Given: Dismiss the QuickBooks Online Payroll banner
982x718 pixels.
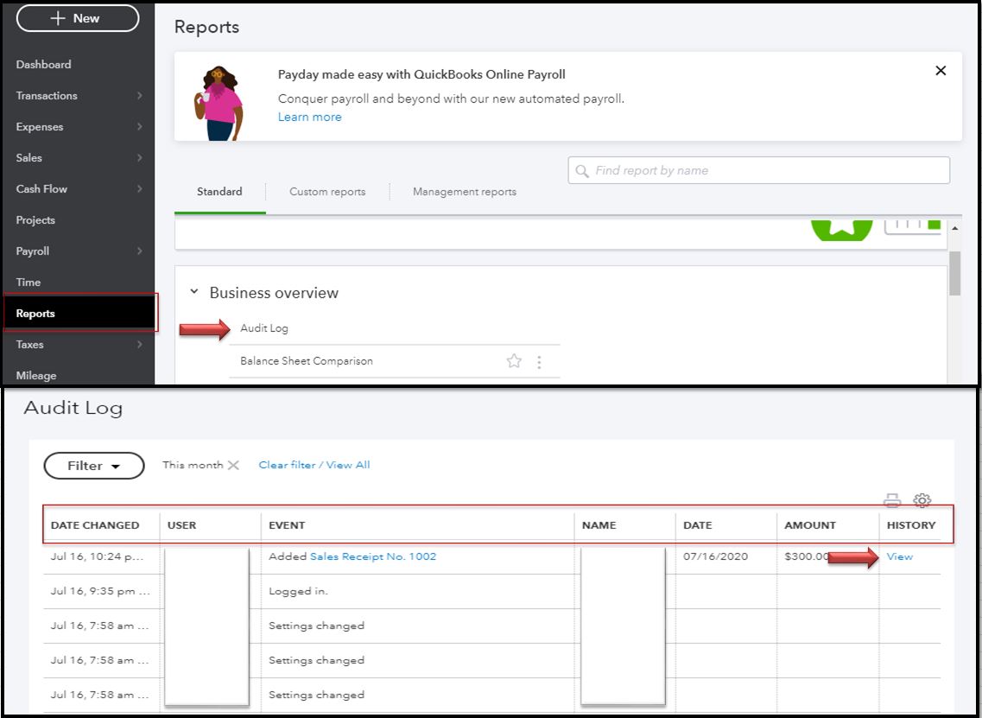Looking at the screenshot, I should pyautogui.click(x=941, y=71).
